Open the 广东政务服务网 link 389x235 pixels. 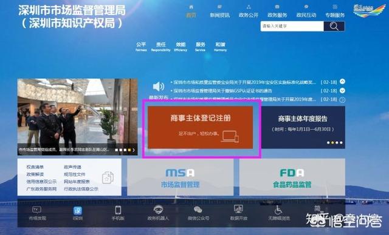pos(41,189)
